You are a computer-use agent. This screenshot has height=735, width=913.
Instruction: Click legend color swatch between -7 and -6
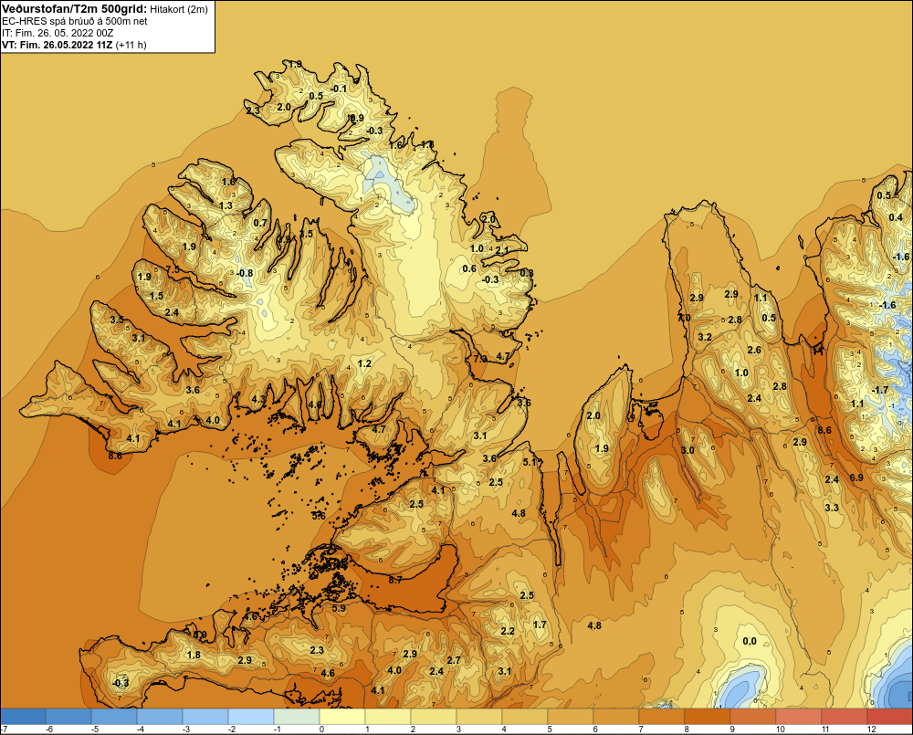tap(24, 717)
